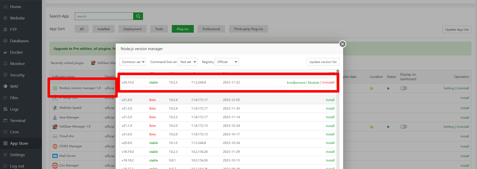The height and width of the screenshot is (169, 477).
Task: Click the Mail Server envelope icon
Action: [x=55, y=156]
